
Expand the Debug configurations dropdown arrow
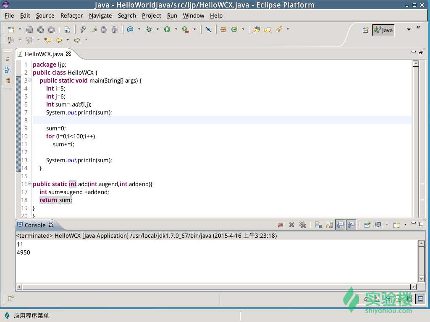click(x=158, y=29)
